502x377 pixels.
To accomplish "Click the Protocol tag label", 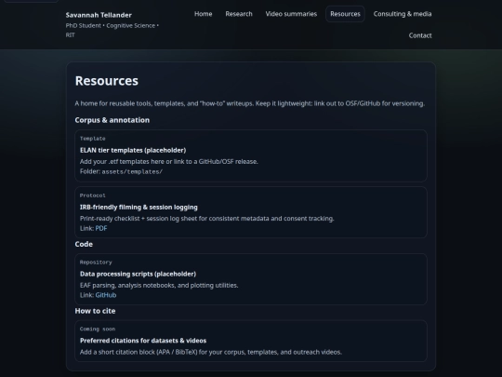I will pos(93,195).
